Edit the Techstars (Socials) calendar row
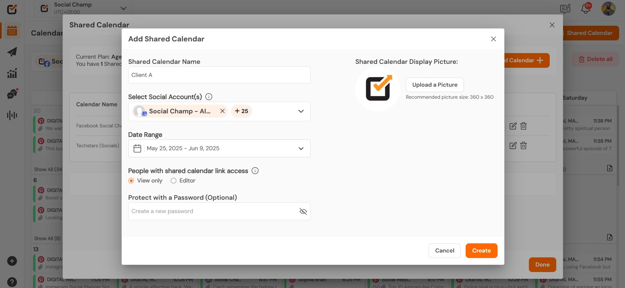625x288 pixels. point(513,146)
